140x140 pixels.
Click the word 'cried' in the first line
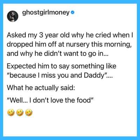point(104,35)
